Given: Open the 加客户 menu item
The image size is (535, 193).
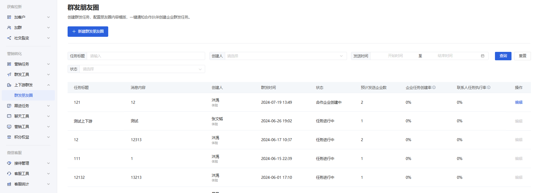Looking at the screenshot, I should click(x=28, y=17).
